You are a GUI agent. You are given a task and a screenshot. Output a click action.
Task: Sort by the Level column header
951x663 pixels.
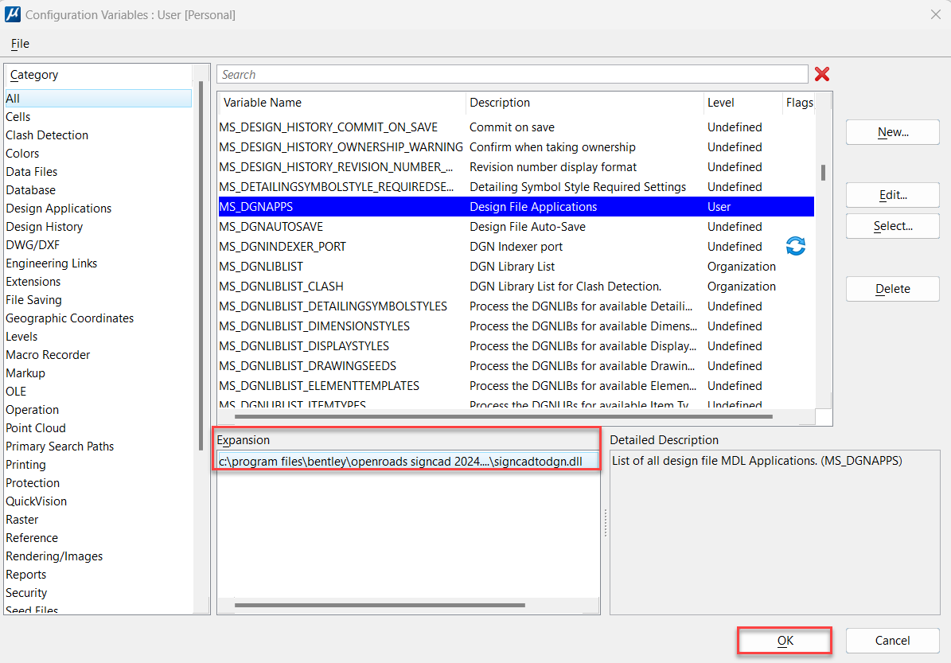pyautogui.click(x=743, y=103)
